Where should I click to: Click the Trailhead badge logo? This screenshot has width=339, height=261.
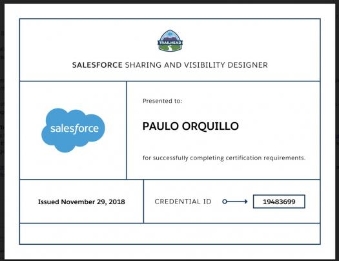[x=170, y=41]
